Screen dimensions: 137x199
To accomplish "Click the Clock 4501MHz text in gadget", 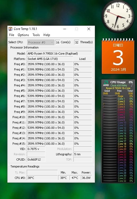I will [119, 85].
